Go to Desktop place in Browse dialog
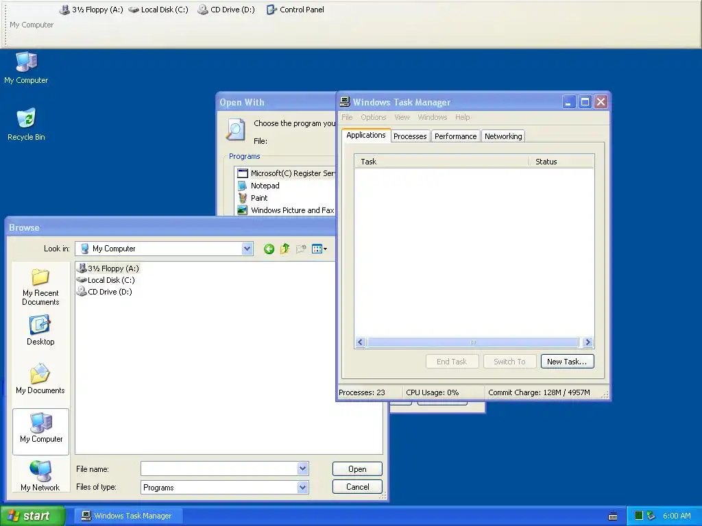This screenshot has width=702, height=526. tap(40, 331)
